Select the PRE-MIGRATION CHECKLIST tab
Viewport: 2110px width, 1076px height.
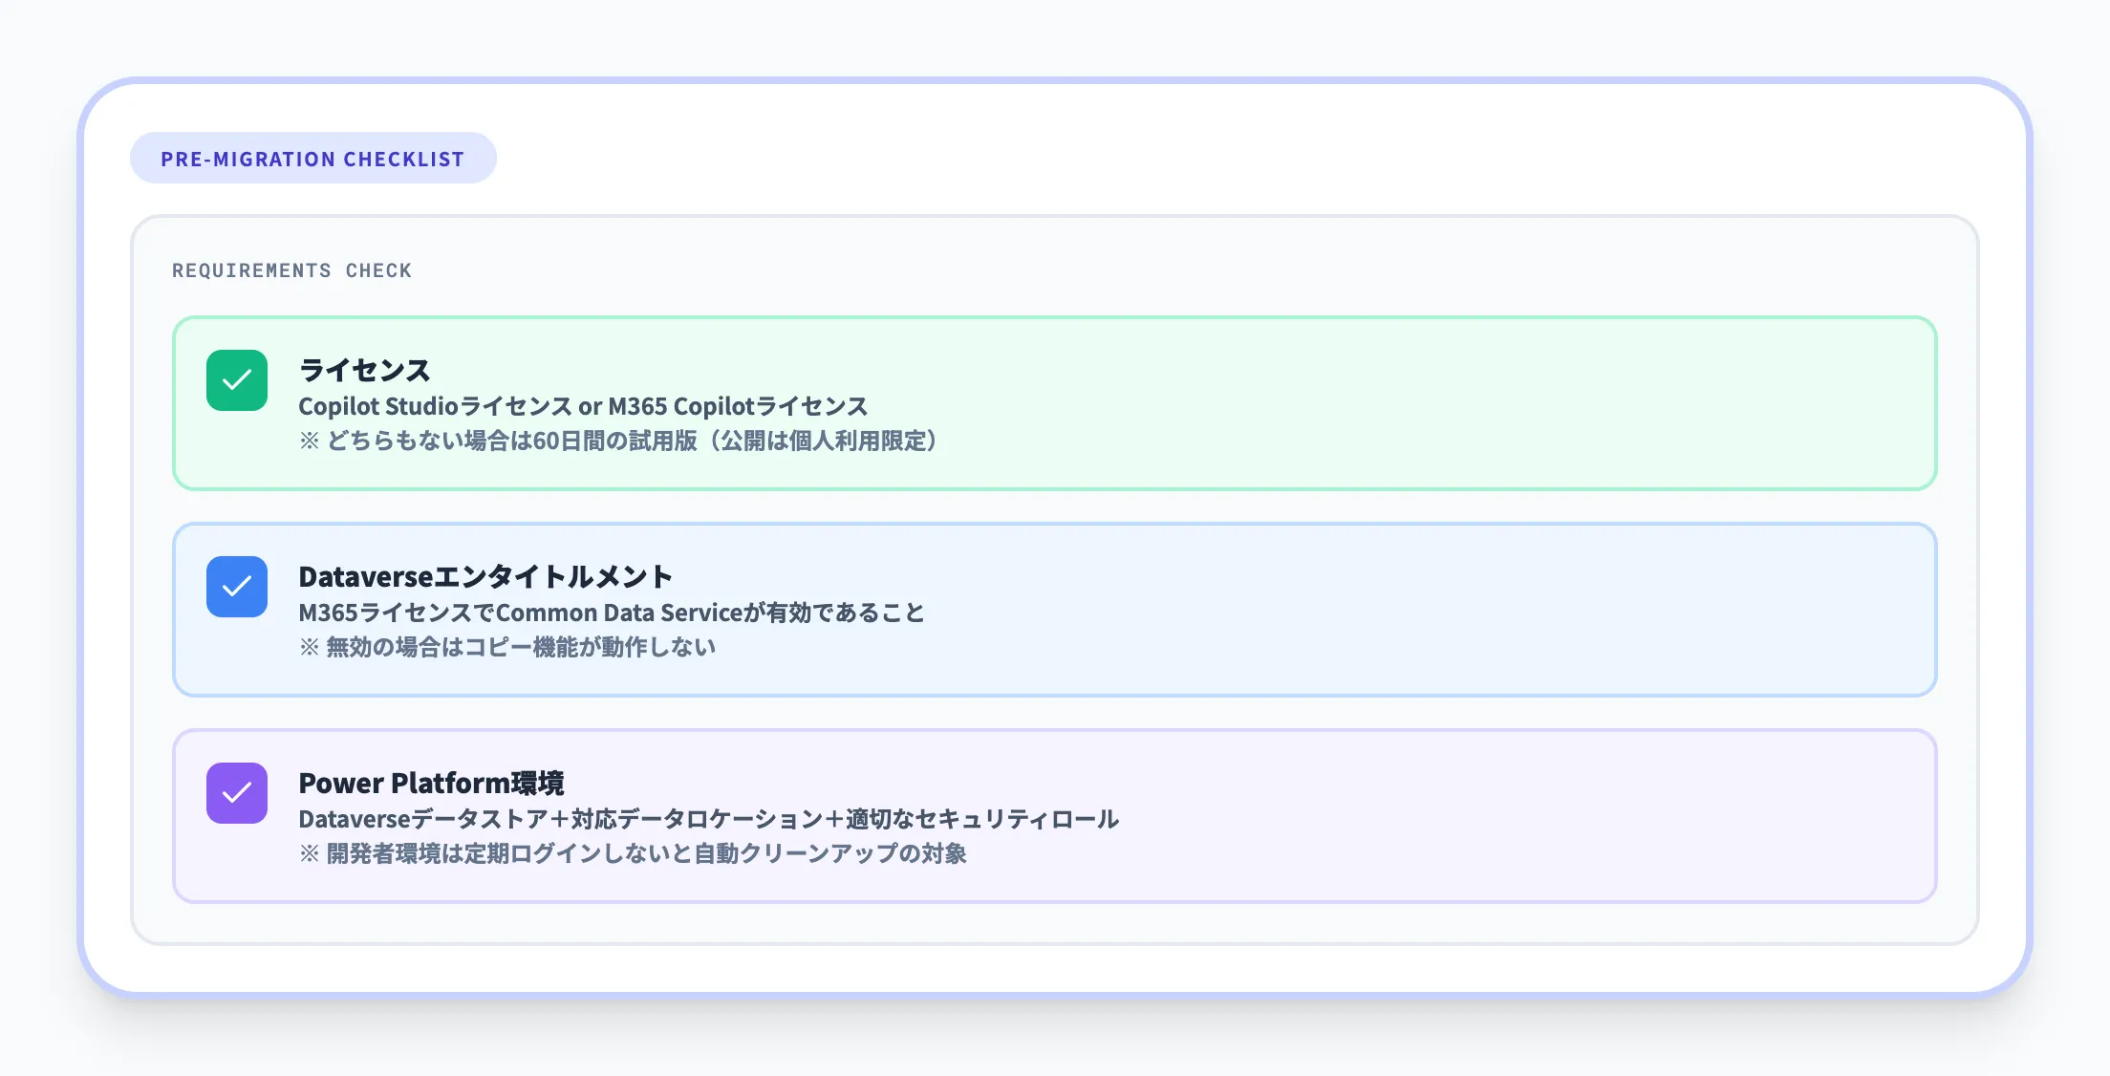[313, 159]
